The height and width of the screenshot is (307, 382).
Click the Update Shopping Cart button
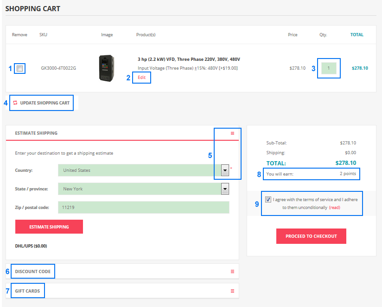point(41,103)
